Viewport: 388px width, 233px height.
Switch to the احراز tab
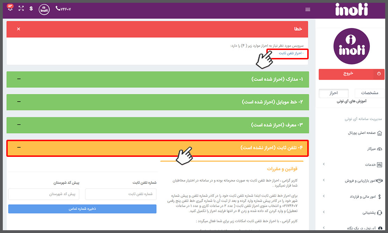333,93
